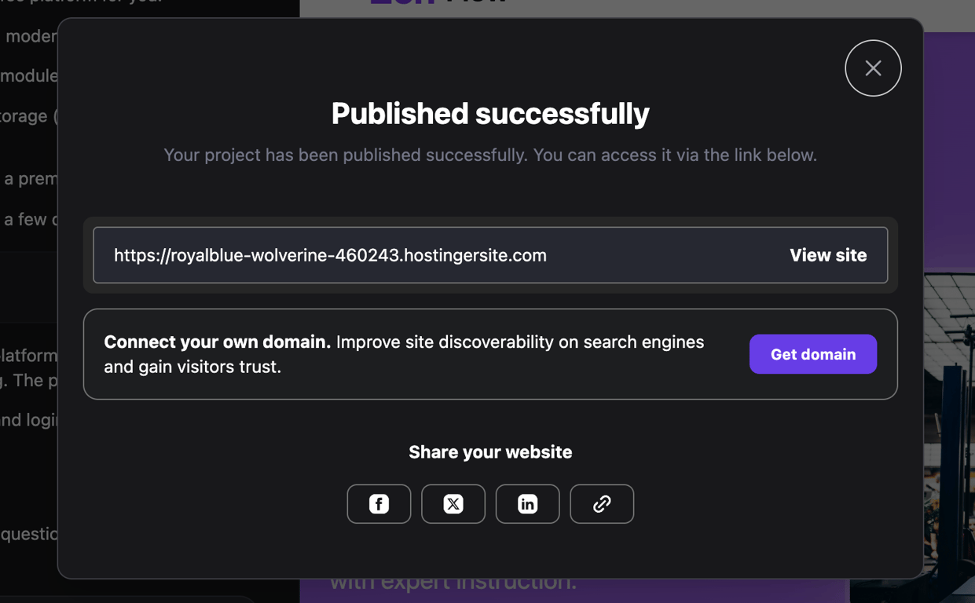The width and height of the screenshot is (975, 603).
Task: Click the 'Flow' site title above dialog
Action: tap(476, 4)
